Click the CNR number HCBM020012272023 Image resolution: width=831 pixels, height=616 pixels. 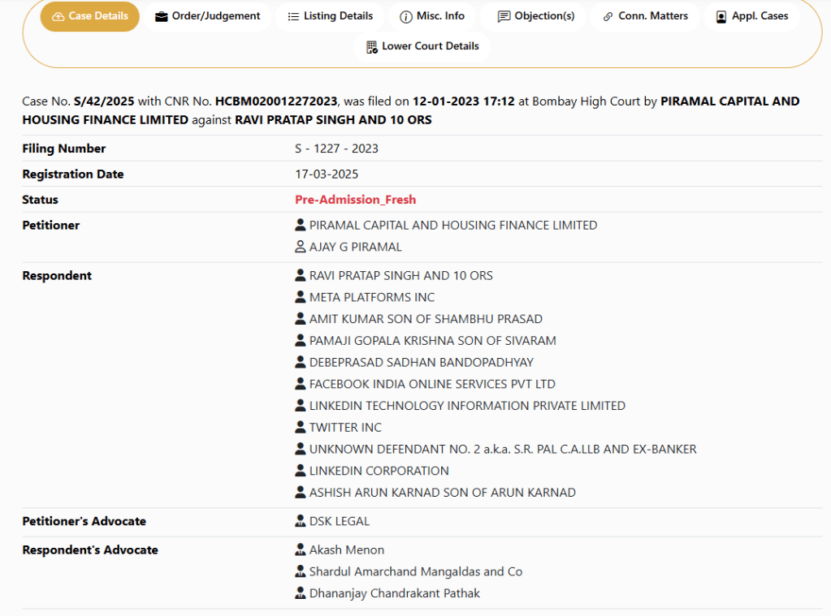tap(276, 101)
